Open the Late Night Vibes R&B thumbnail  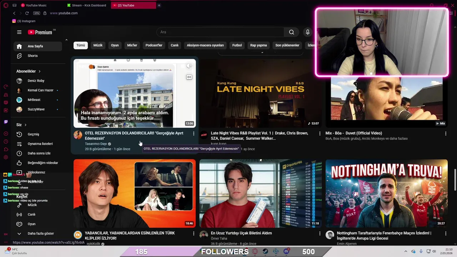pos(261,94)
